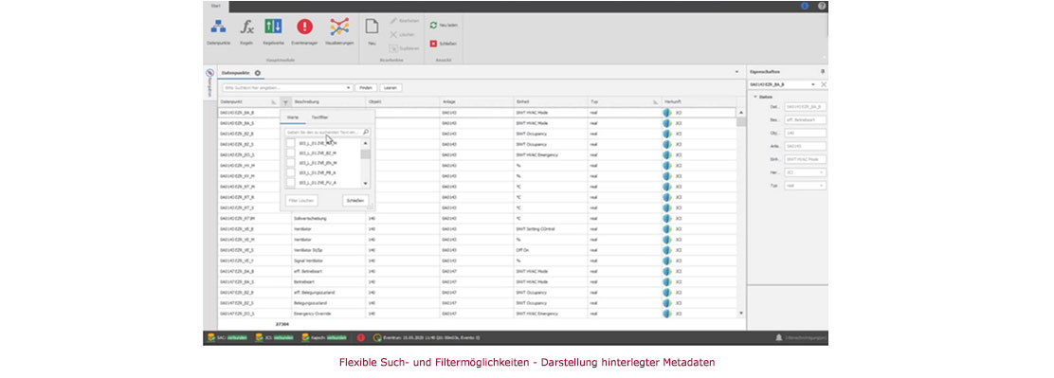Screen dimensions: 1054x378
Task: Click the Duplizieren command
Action: pyautogui.click(x=404, y=47)
